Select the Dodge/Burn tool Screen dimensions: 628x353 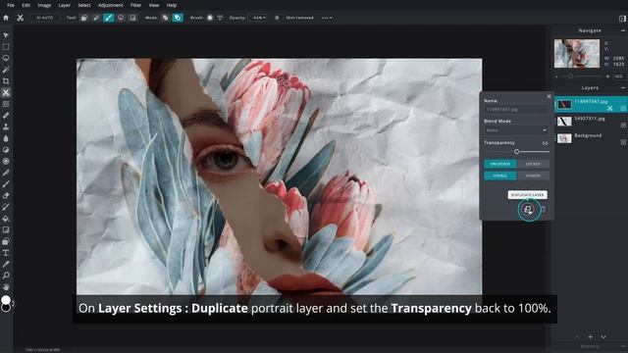[x=6, y=150]
